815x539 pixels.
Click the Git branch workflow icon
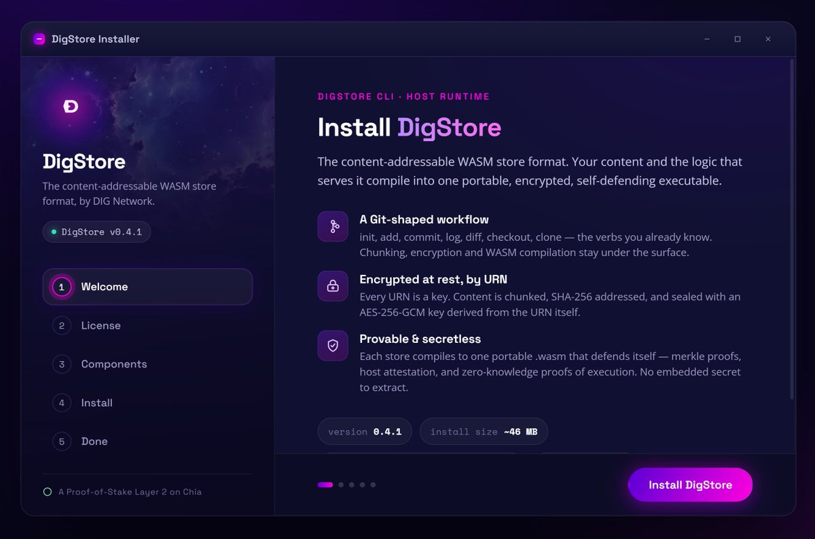(x=333, y=226)
